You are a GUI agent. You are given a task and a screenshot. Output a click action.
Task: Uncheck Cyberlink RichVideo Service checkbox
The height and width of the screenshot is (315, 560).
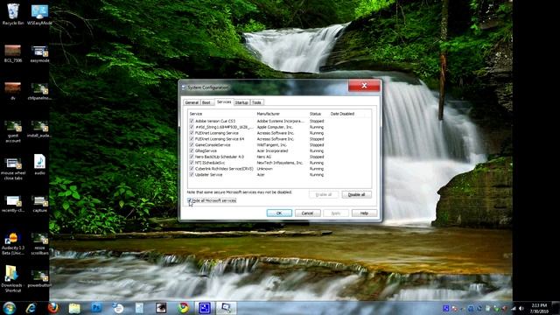192,169
